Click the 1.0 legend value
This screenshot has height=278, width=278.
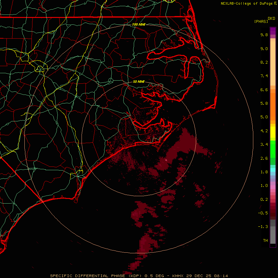264,186
